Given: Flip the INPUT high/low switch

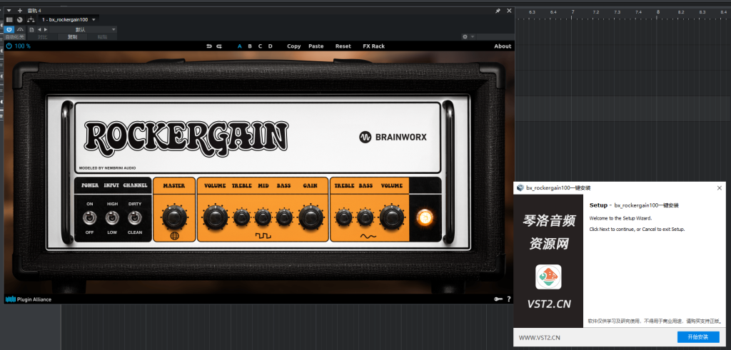Looking at the screenshot, I should point(112,217).
